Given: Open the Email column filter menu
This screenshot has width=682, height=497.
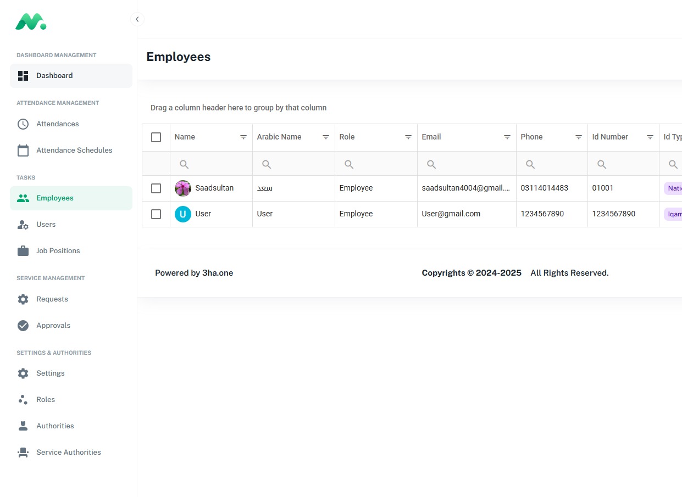Looking at the screenshot, I should (x=507, y=137).
